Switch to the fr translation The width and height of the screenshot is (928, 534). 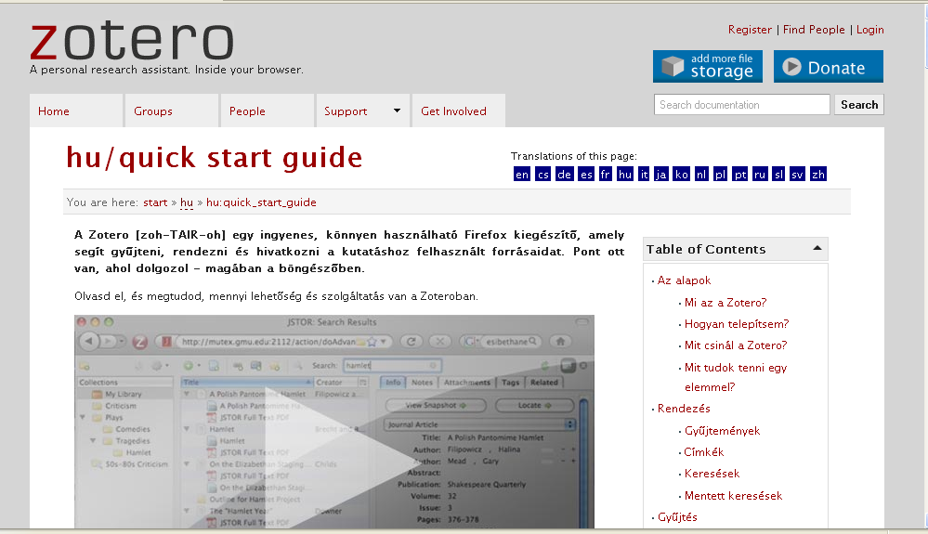point(605,174)
